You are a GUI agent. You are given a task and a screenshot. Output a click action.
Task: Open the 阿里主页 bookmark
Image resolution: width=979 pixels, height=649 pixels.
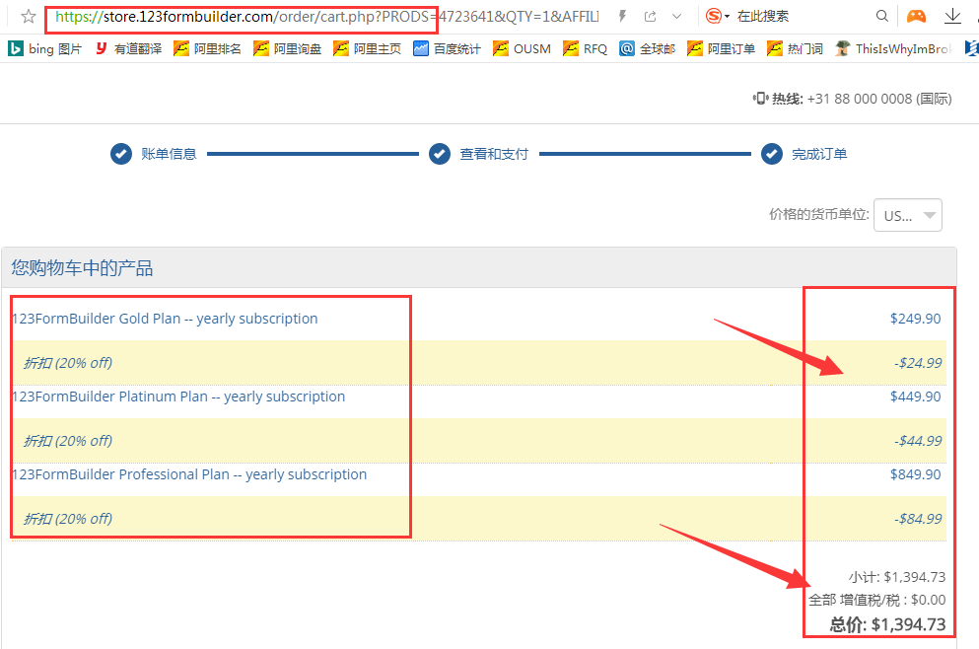click(367, 48)
